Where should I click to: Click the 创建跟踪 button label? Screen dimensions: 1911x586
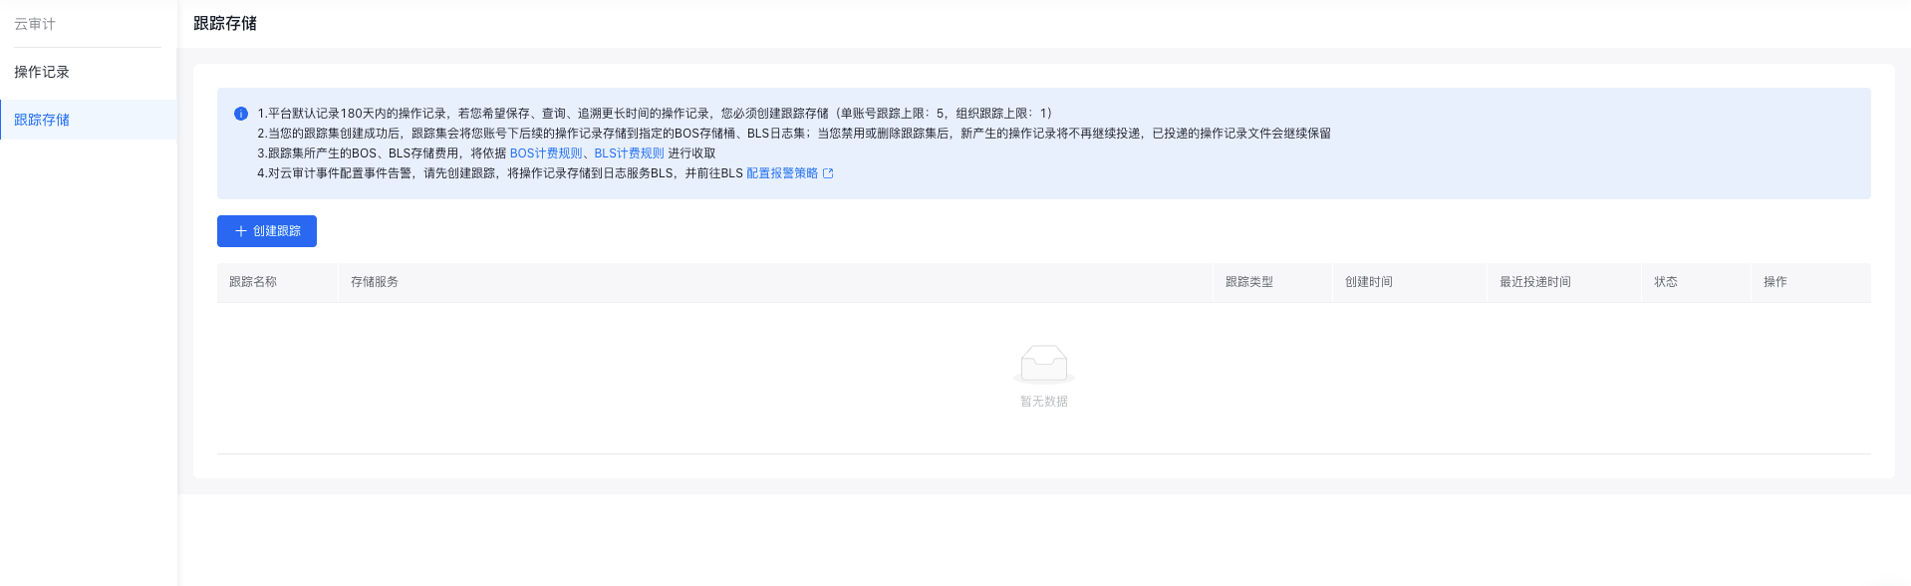click(x=277, y=231)
